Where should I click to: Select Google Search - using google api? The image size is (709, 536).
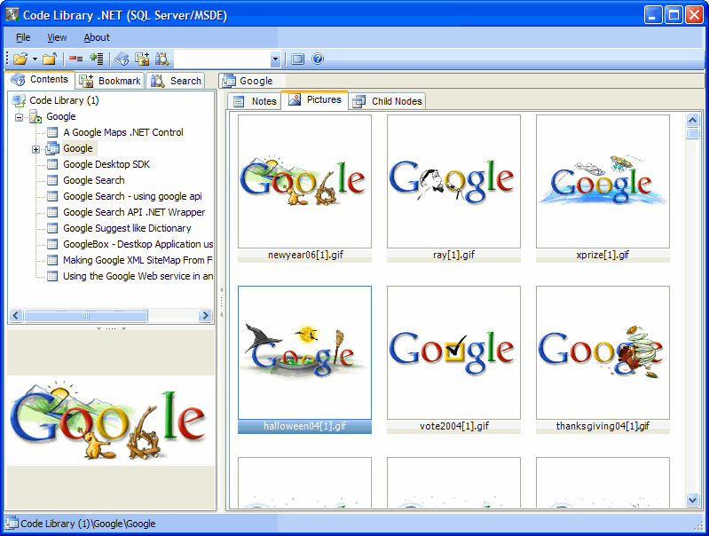coord(132,196)
